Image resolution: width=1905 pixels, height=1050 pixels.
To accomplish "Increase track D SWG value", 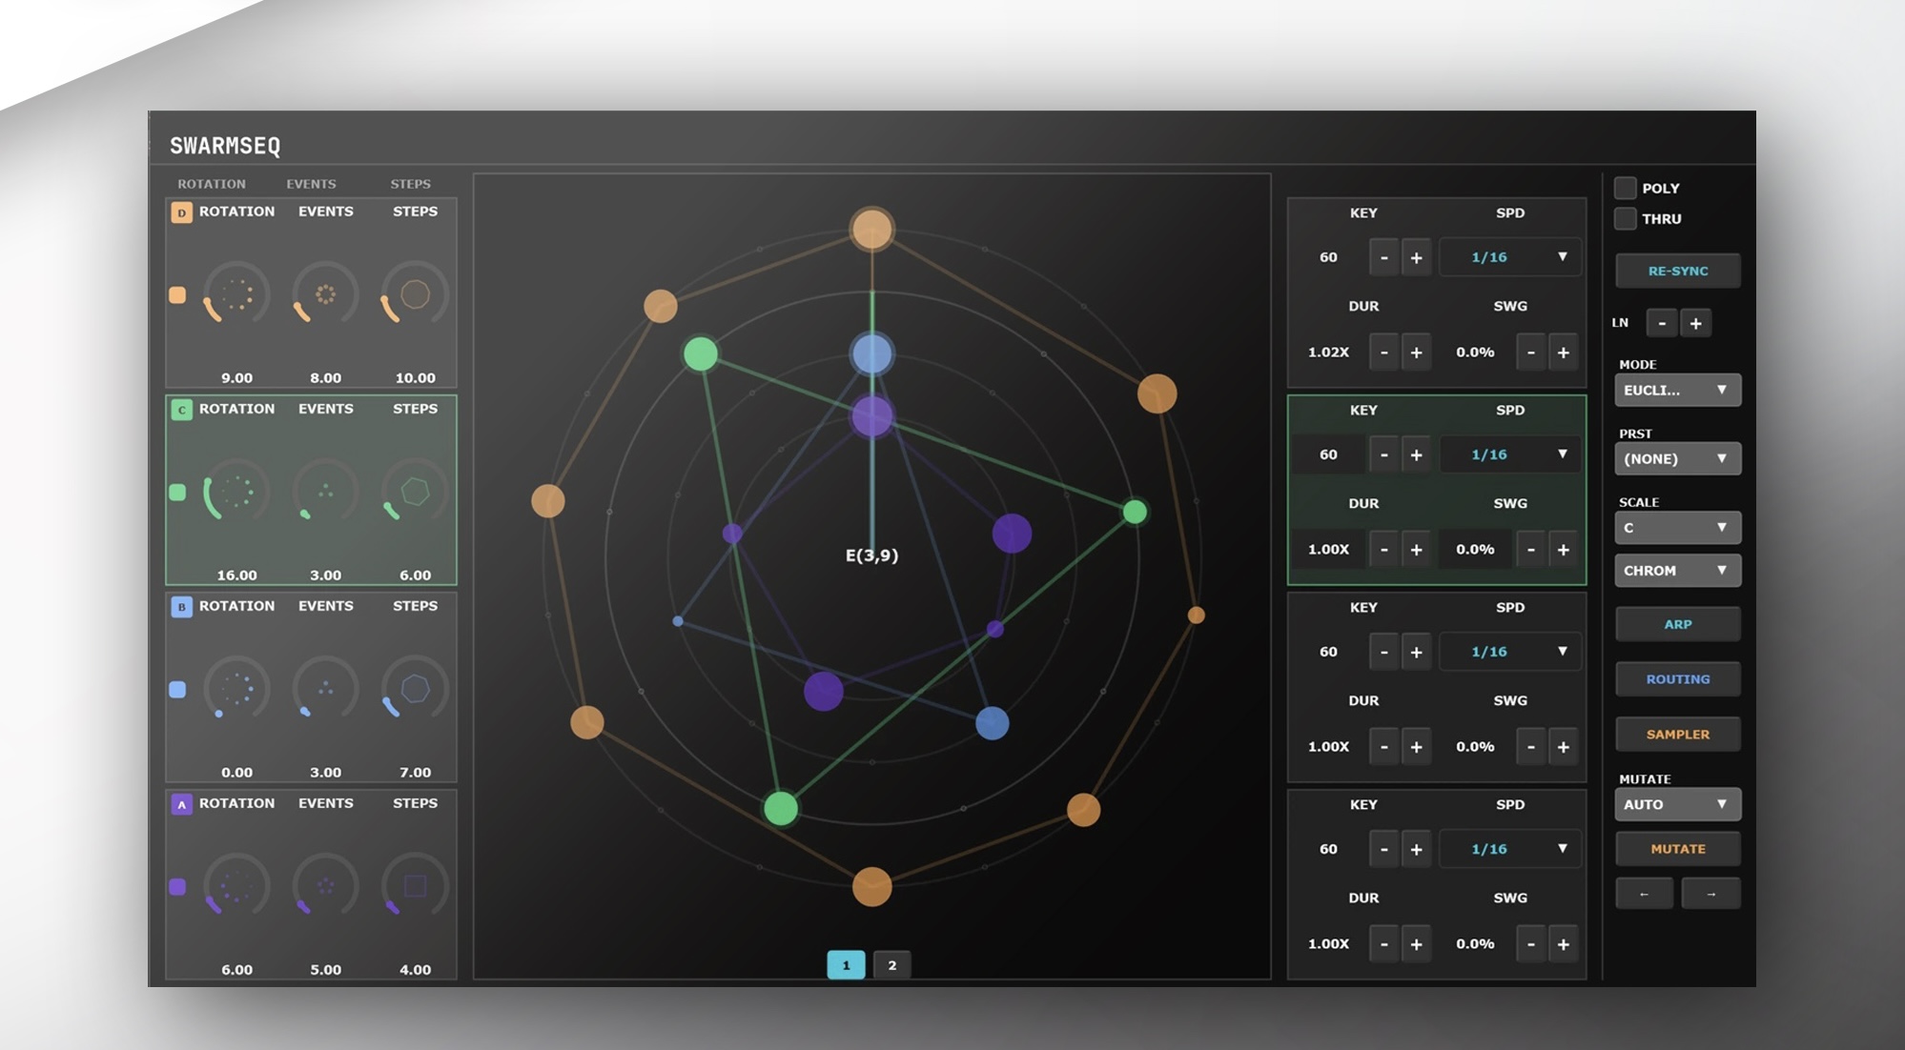I will 1563,353.
